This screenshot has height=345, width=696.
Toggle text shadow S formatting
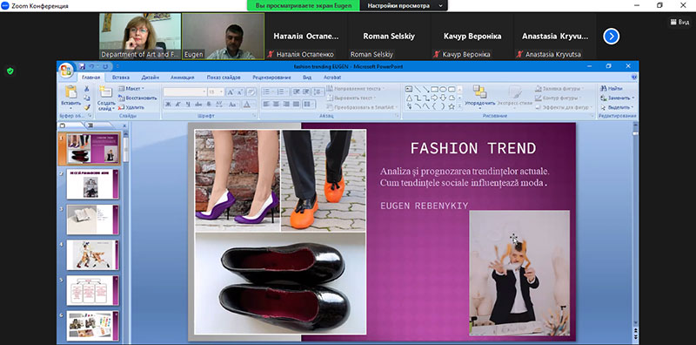(209, 104)
